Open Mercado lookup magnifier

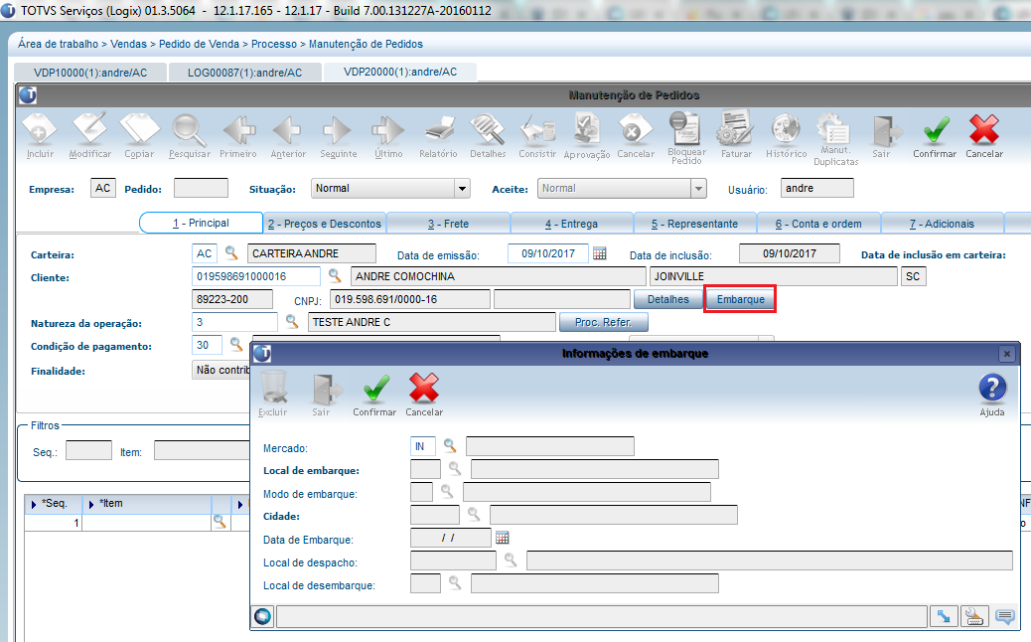coord(450,446)
